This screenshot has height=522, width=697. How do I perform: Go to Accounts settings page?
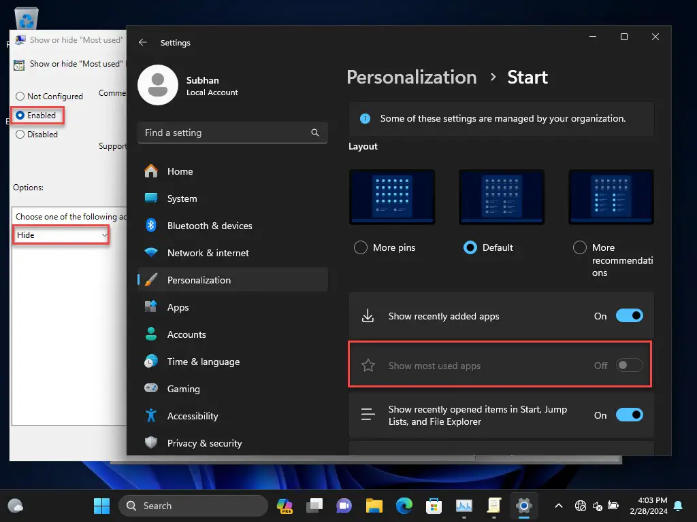click(x=233, y=334)
